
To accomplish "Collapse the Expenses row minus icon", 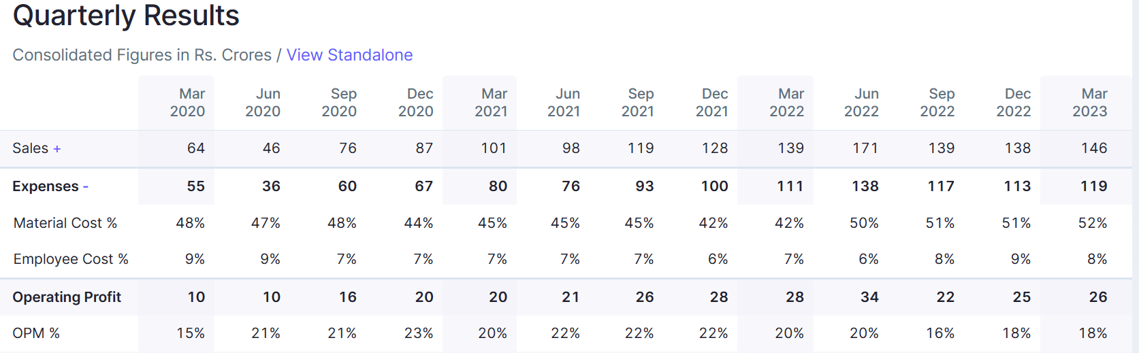I will point(86,186).
